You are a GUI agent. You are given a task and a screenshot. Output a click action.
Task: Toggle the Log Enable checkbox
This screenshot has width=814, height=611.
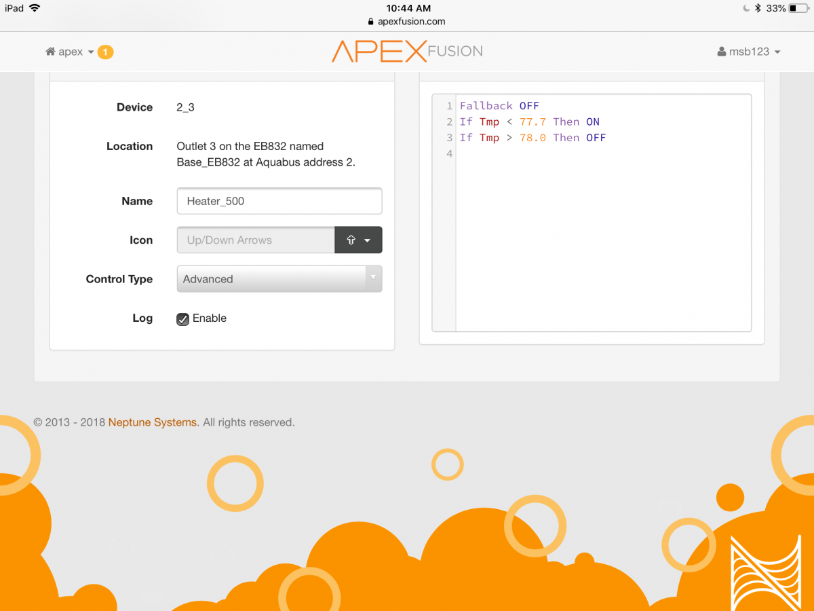183,319
